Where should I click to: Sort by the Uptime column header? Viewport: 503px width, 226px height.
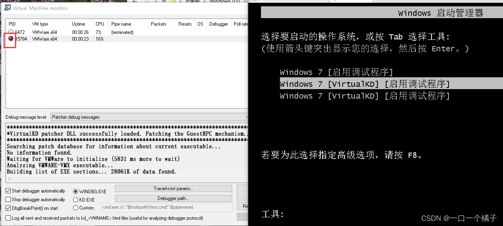coord(81,24)
